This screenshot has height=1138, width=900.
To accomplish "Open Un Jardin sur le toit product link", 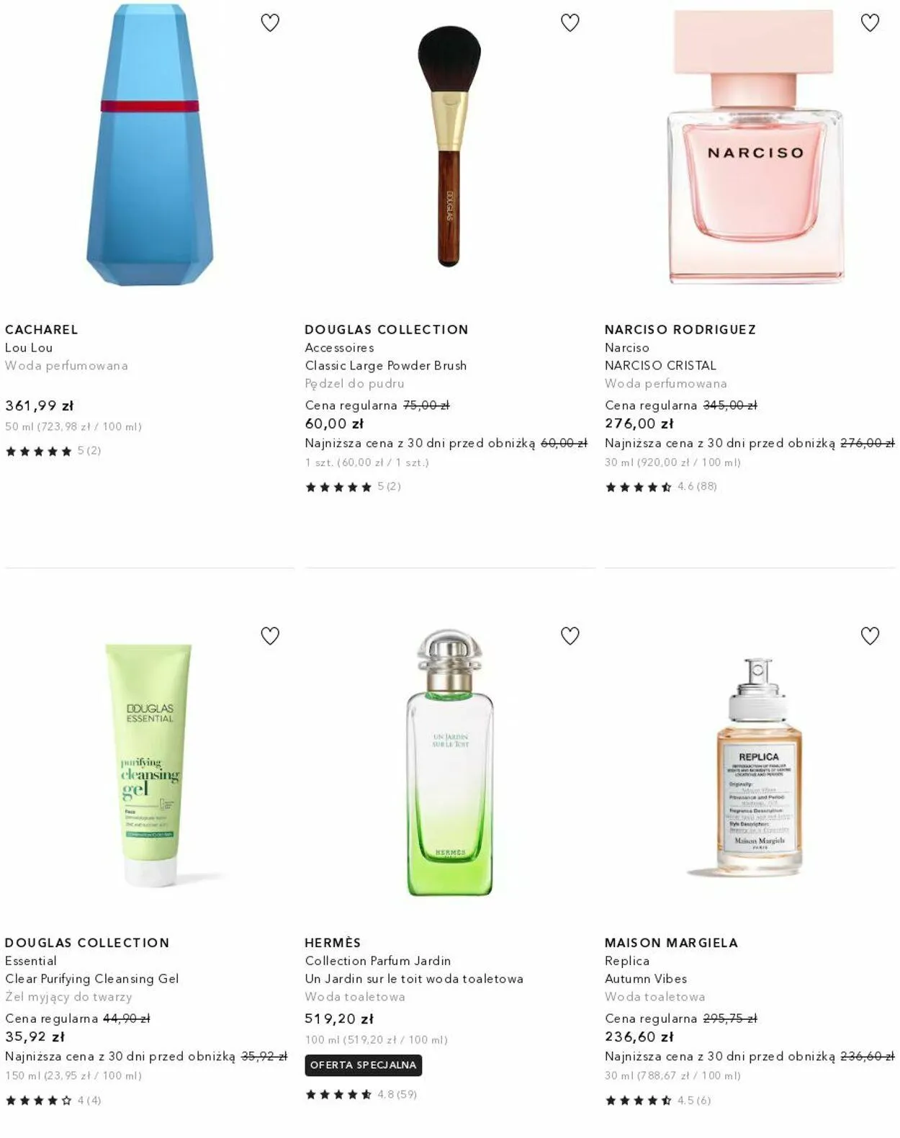I will 414,979.
